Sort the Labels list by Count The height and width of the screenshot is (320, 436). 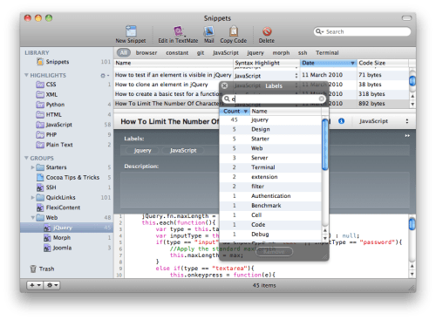[x=235, y=111]
